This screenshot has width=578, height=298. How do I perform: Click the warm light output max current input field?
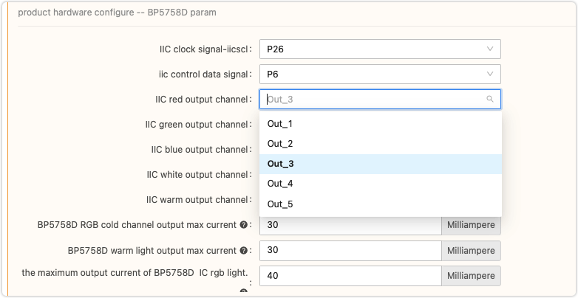(x=350, y=251)
